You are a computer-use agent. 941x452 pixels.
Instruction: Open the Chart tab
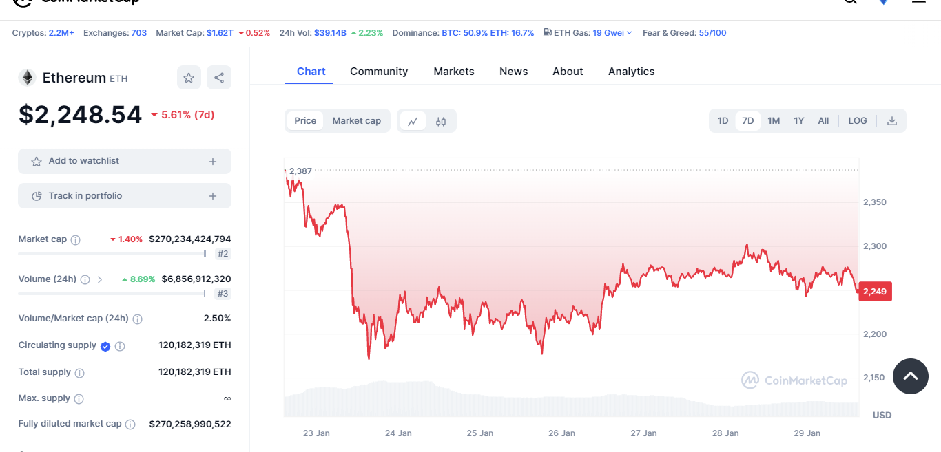point(311,72)
